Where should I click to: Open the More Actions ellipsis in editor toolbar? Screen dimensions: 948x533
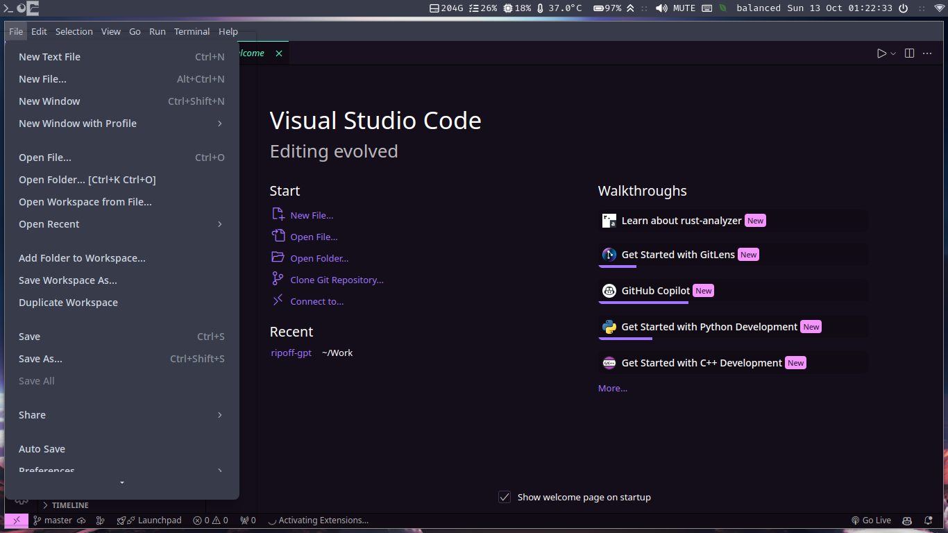(927, 53)
